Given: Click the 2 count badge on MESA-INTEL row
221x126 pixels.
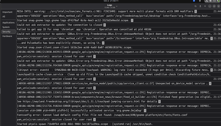Looking at the screenshot, I should coord(196,11).
